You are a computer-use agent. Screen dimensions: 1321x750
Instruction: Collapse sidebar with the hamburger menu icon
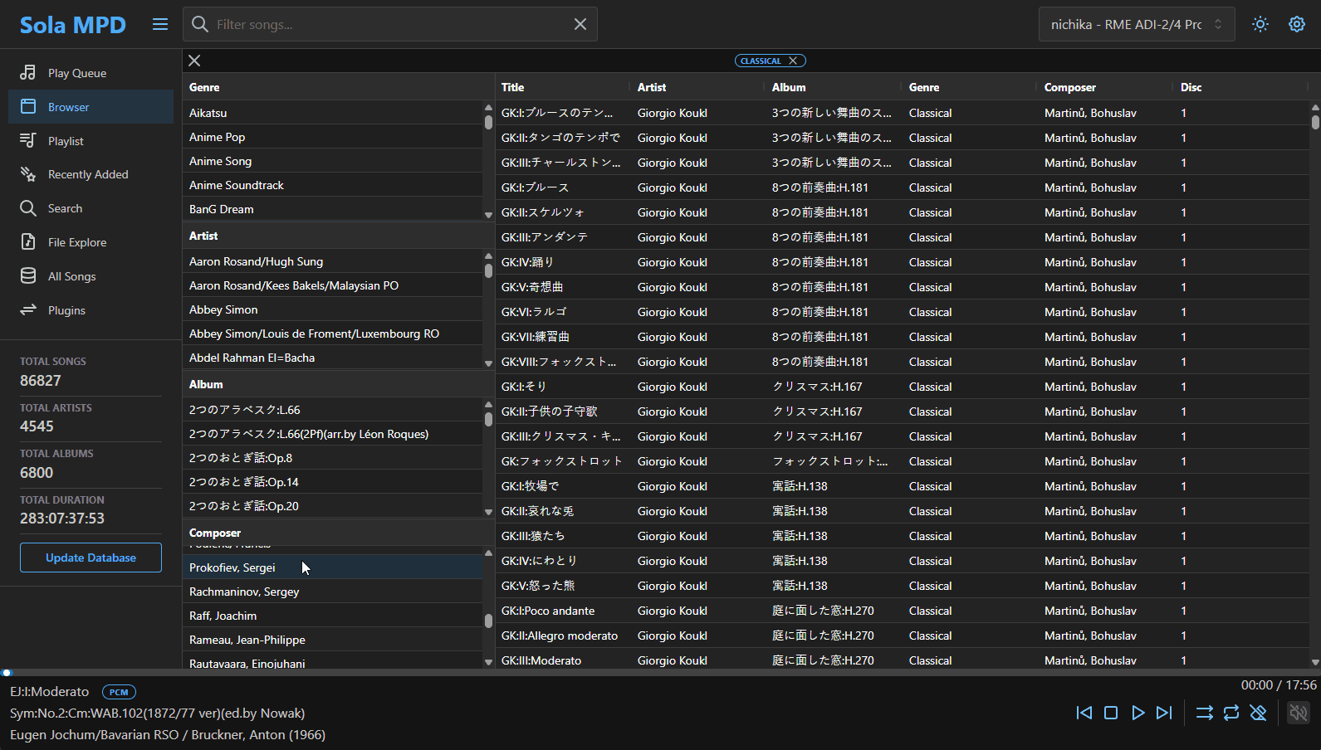point(160,24)
